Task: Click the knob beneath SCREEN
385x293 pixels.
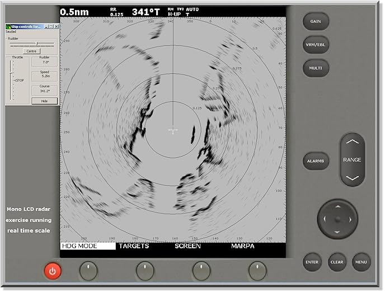Action: [201, 271]
